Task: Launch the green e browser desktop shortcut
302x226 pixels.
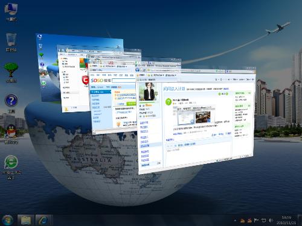Action: [11, 167]
